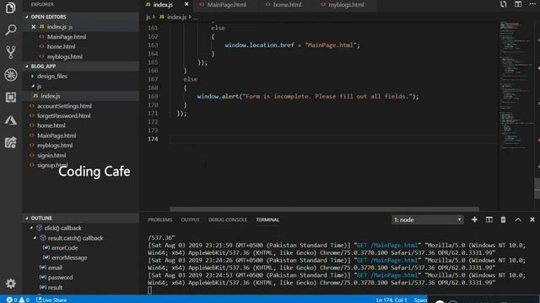Open the Search view icon
The image size is (540, 303).
11,30
